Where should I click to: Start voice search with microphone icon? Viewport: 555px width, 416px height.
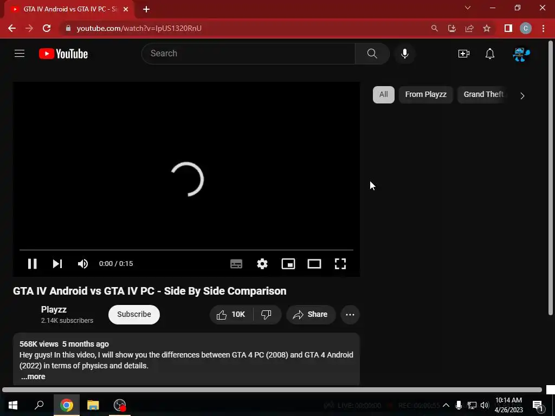tap(405, 54)
